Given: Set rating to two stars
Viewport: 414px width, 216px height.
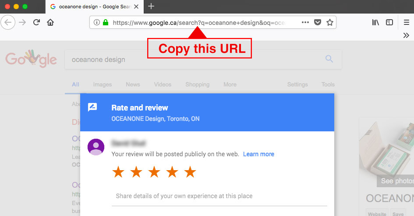Looking at the screenshot, I should pyautogui.click(x=136, y=172).
